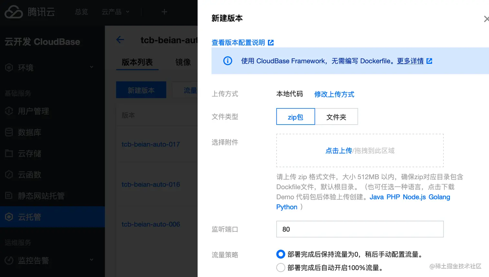Download the Golang demo package

pos(439,197)
